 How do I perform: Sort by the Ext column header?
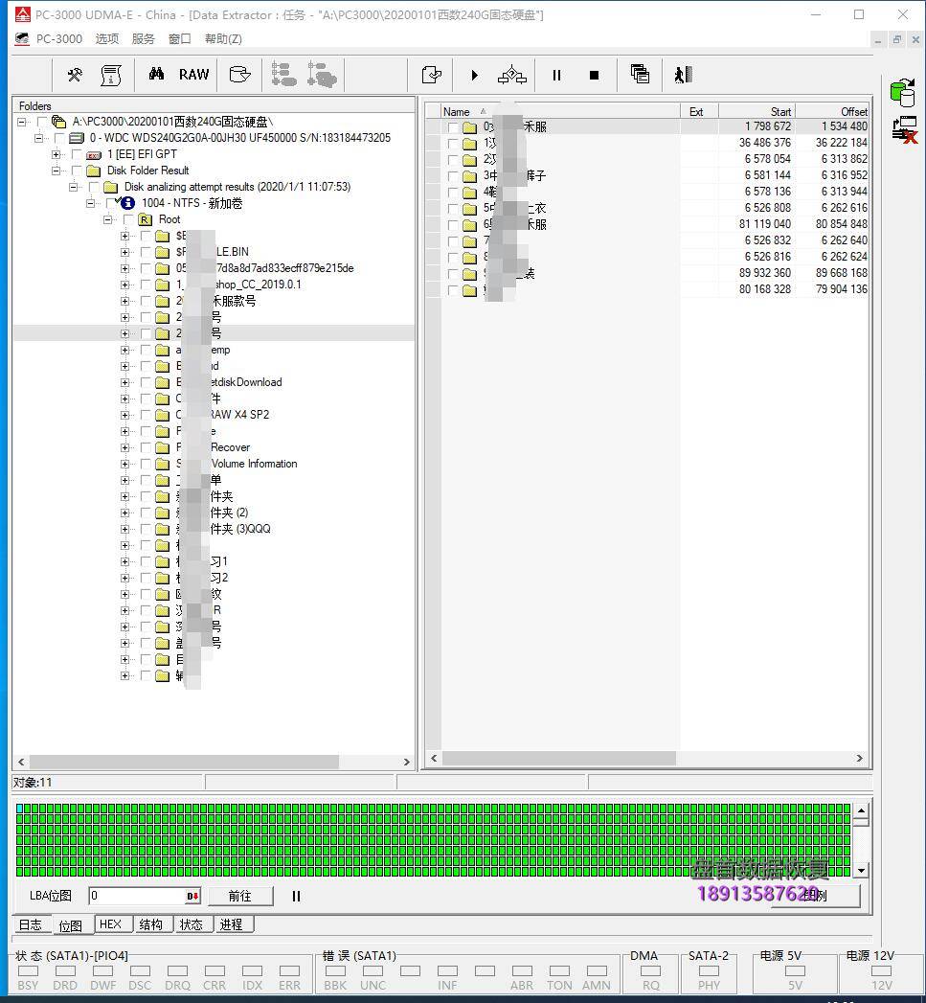coord(699,111)
